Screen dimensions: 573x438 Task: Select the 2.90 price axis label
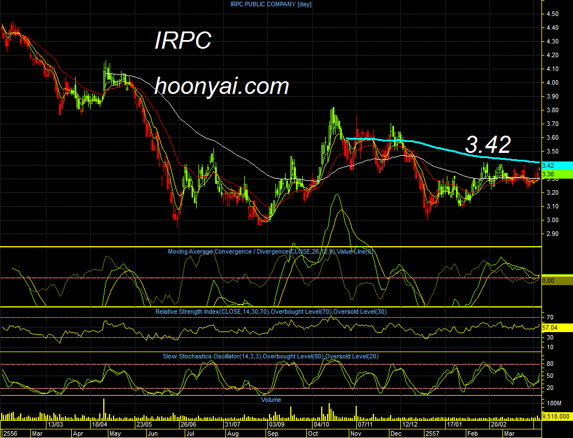(552, 234)
